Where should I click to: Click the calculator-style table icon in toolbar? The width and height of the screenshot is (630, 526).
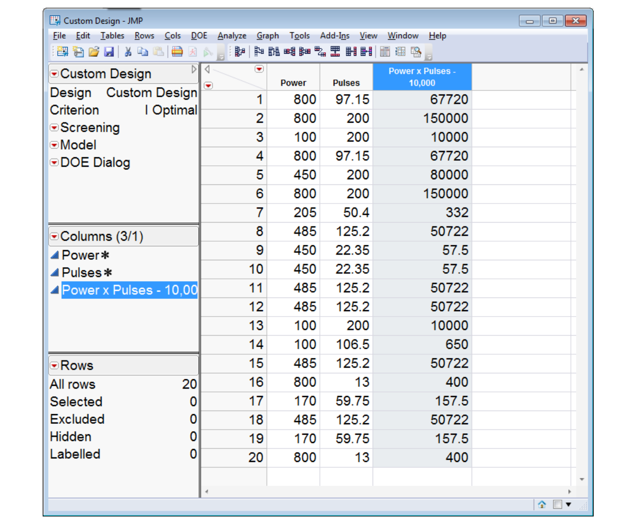tap(385, 52)
